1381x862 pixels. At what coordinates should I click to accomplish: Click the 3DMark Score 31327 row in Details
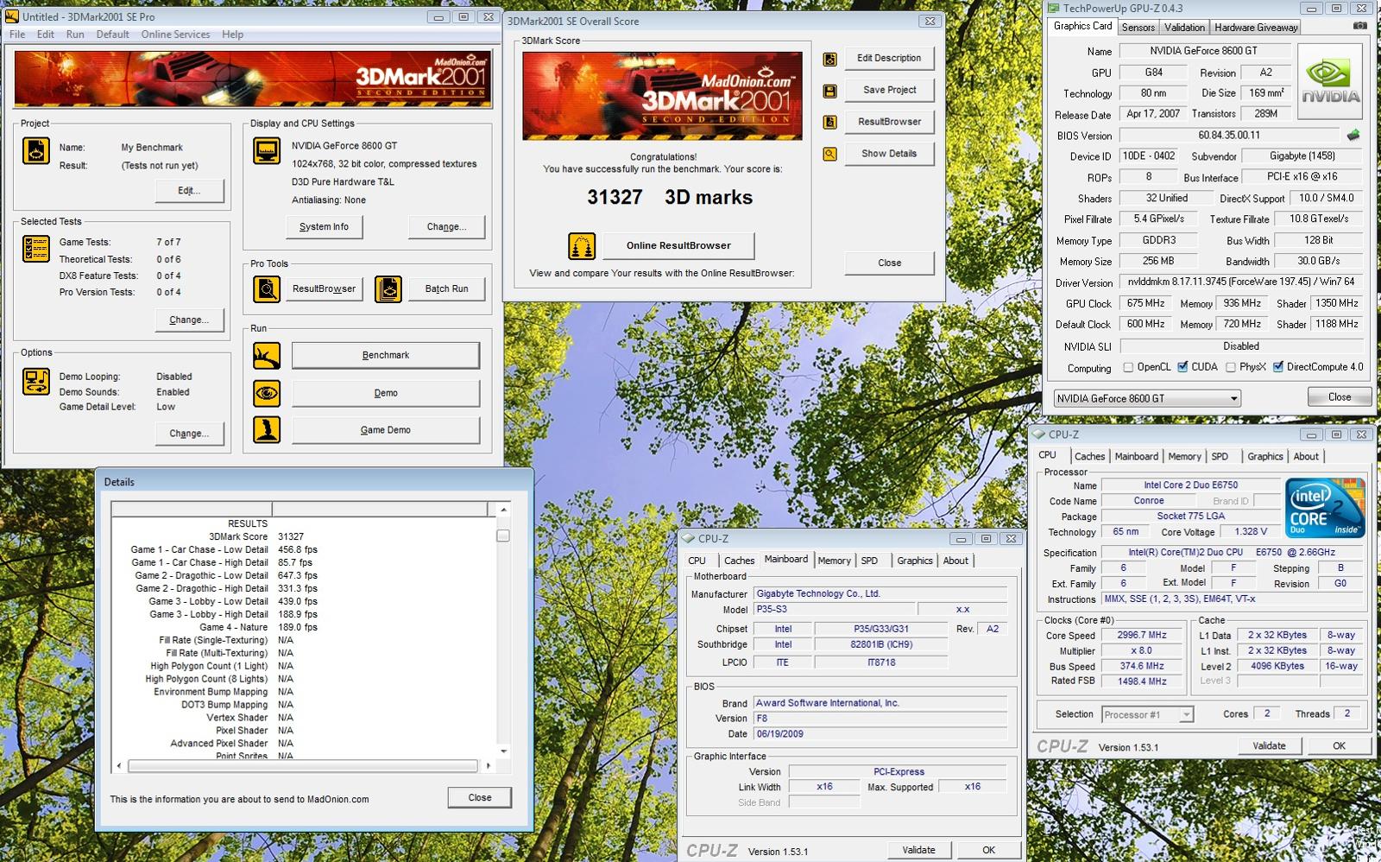pyautogui.click(x=256, y=536)
